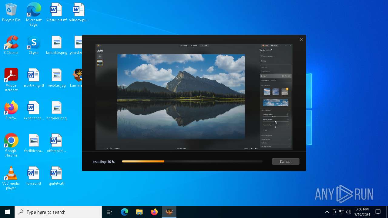Open the Recycle Bin desktop icon
This screenshot has height=218, width=388.
pos(11,12)
